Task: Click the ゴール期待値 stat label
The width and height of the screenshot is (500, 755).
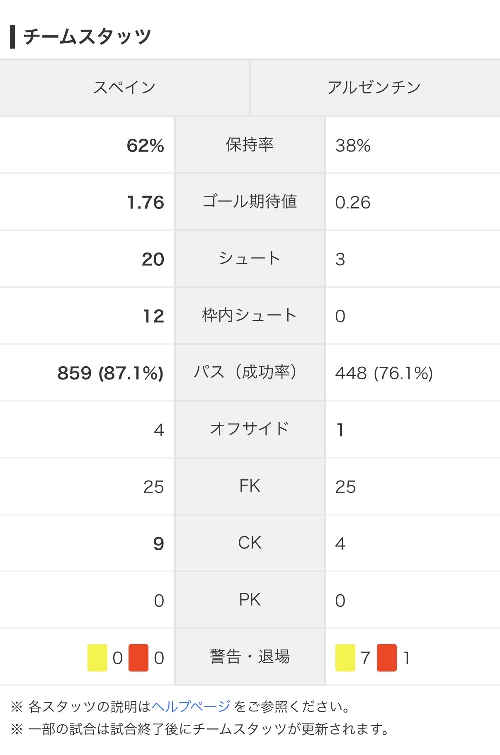Action: (x=250, y=202)
